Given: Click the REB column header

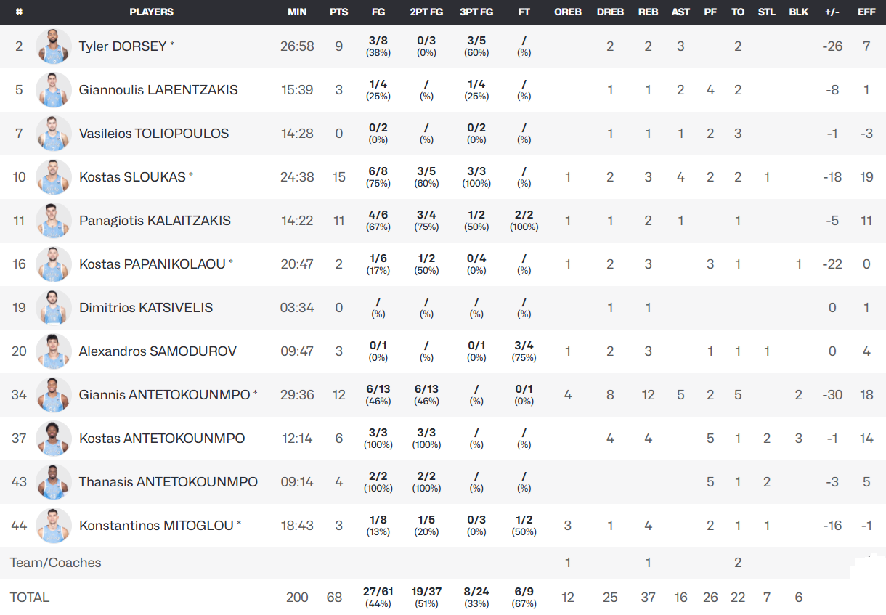Looking at the screenshot, I should [648, 12].
